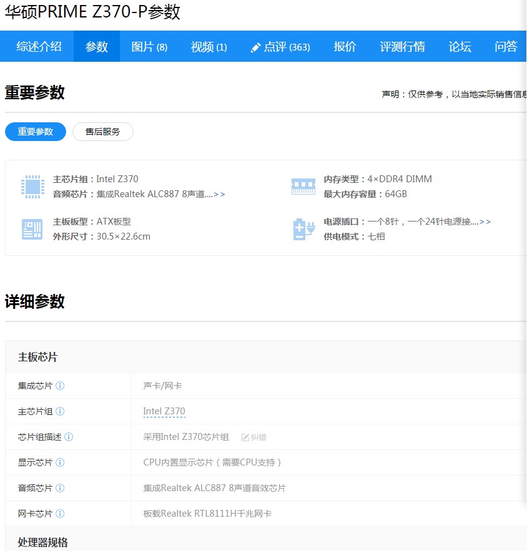
Task: Click the 详细参数 heading
Action: click(x=34, y=301)
